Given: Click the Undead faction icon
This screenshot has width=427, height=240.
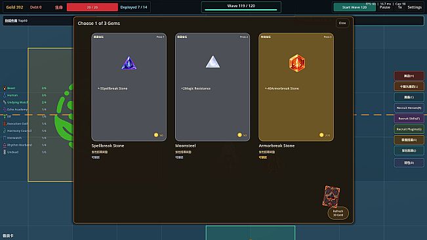Looking at the screenshot, I should [x=5, y=152].
